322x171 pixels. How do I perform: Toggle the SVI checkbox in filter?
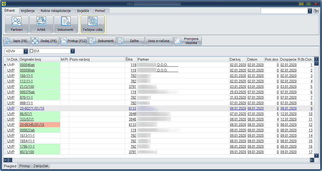tap(31, 51)
